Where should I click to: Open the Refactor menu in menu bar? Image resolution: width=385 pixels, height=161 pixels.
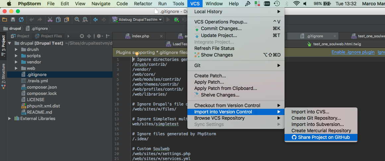click(x=143, y=4)
